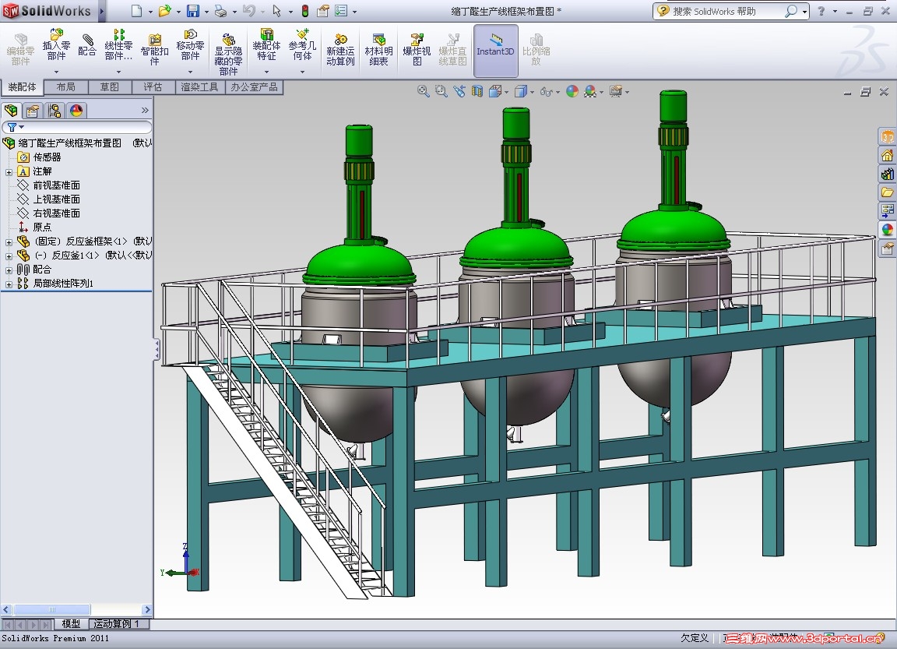This screenshot has height=649, width=897.
Task: Toggle the 智能扣件 smart fasteners tool
Action: (x=154, y=49)
